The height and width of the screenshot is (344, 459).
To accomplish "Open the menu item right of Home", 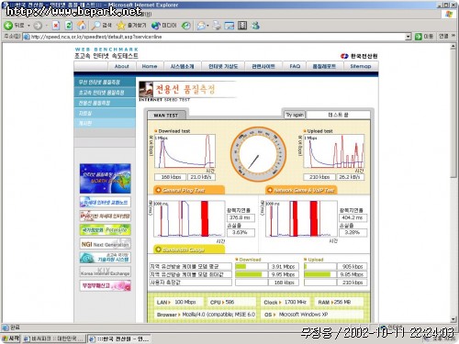I will tap(182, 66).
